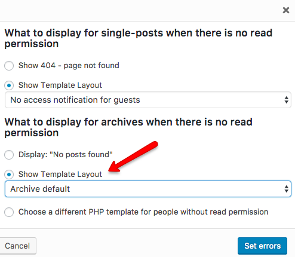Close the dialog with the X icon

(x=286, y=10)
